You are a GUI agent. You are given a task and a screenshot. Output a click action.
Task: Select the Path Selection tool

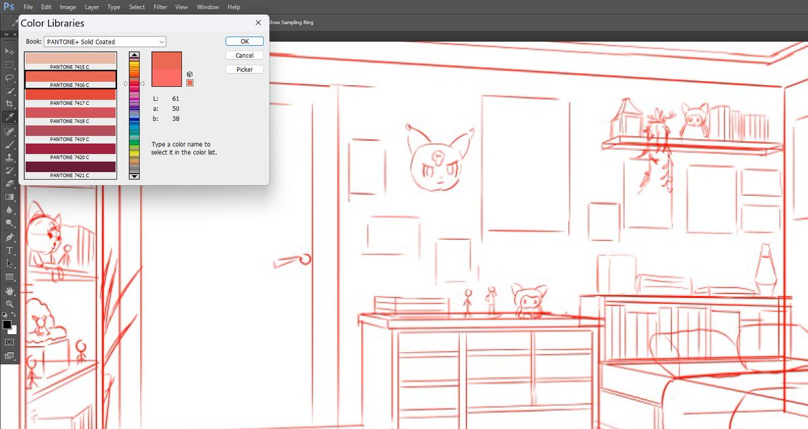click(9, 264)
